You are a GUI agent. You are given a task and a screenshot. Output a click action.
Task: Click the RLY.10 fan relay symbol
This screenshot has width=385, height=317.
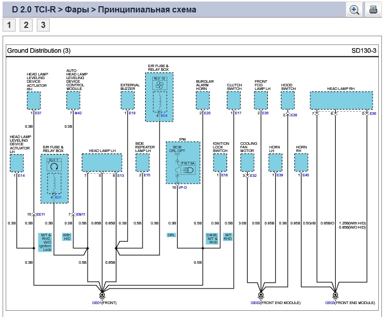point(160,83)
